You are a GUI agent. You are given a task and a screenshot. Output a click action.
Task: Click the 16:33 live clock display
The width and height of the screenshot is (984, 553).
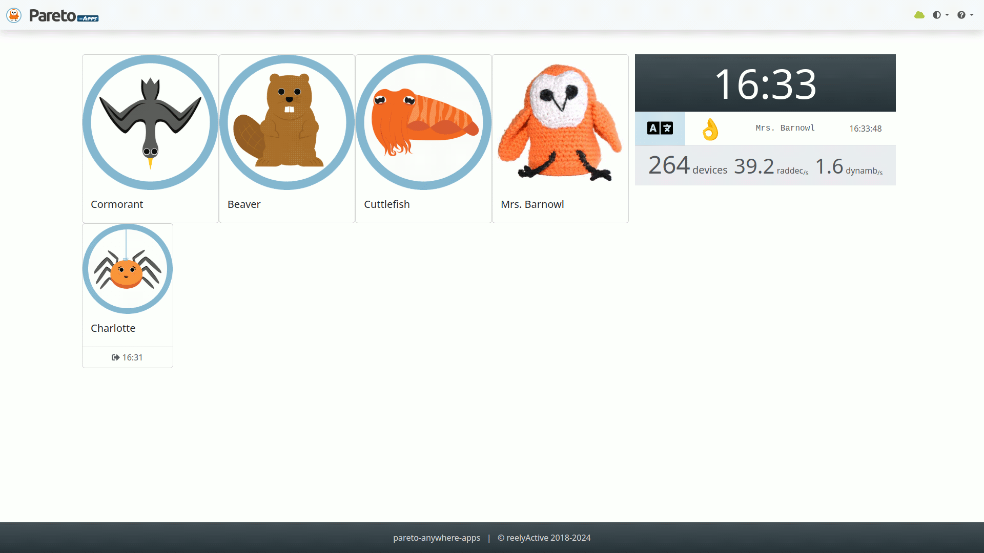tap(765, 82)
